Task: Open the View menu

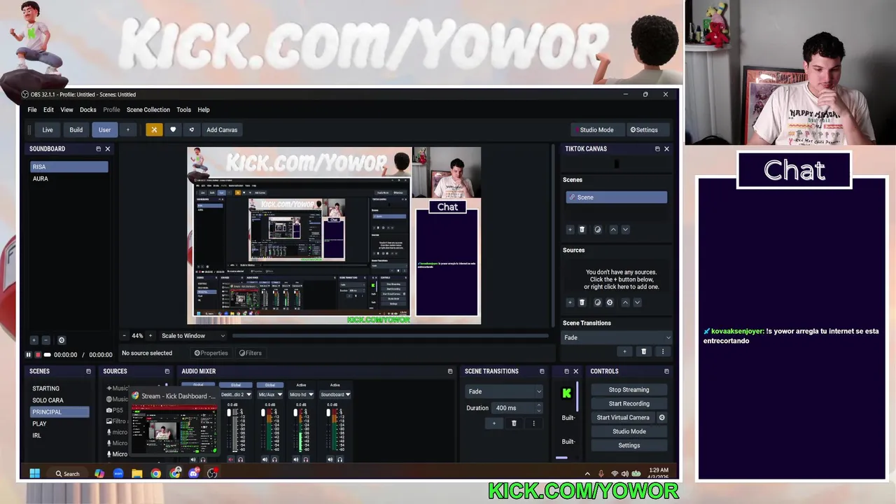Action: [x=66, y=110]
